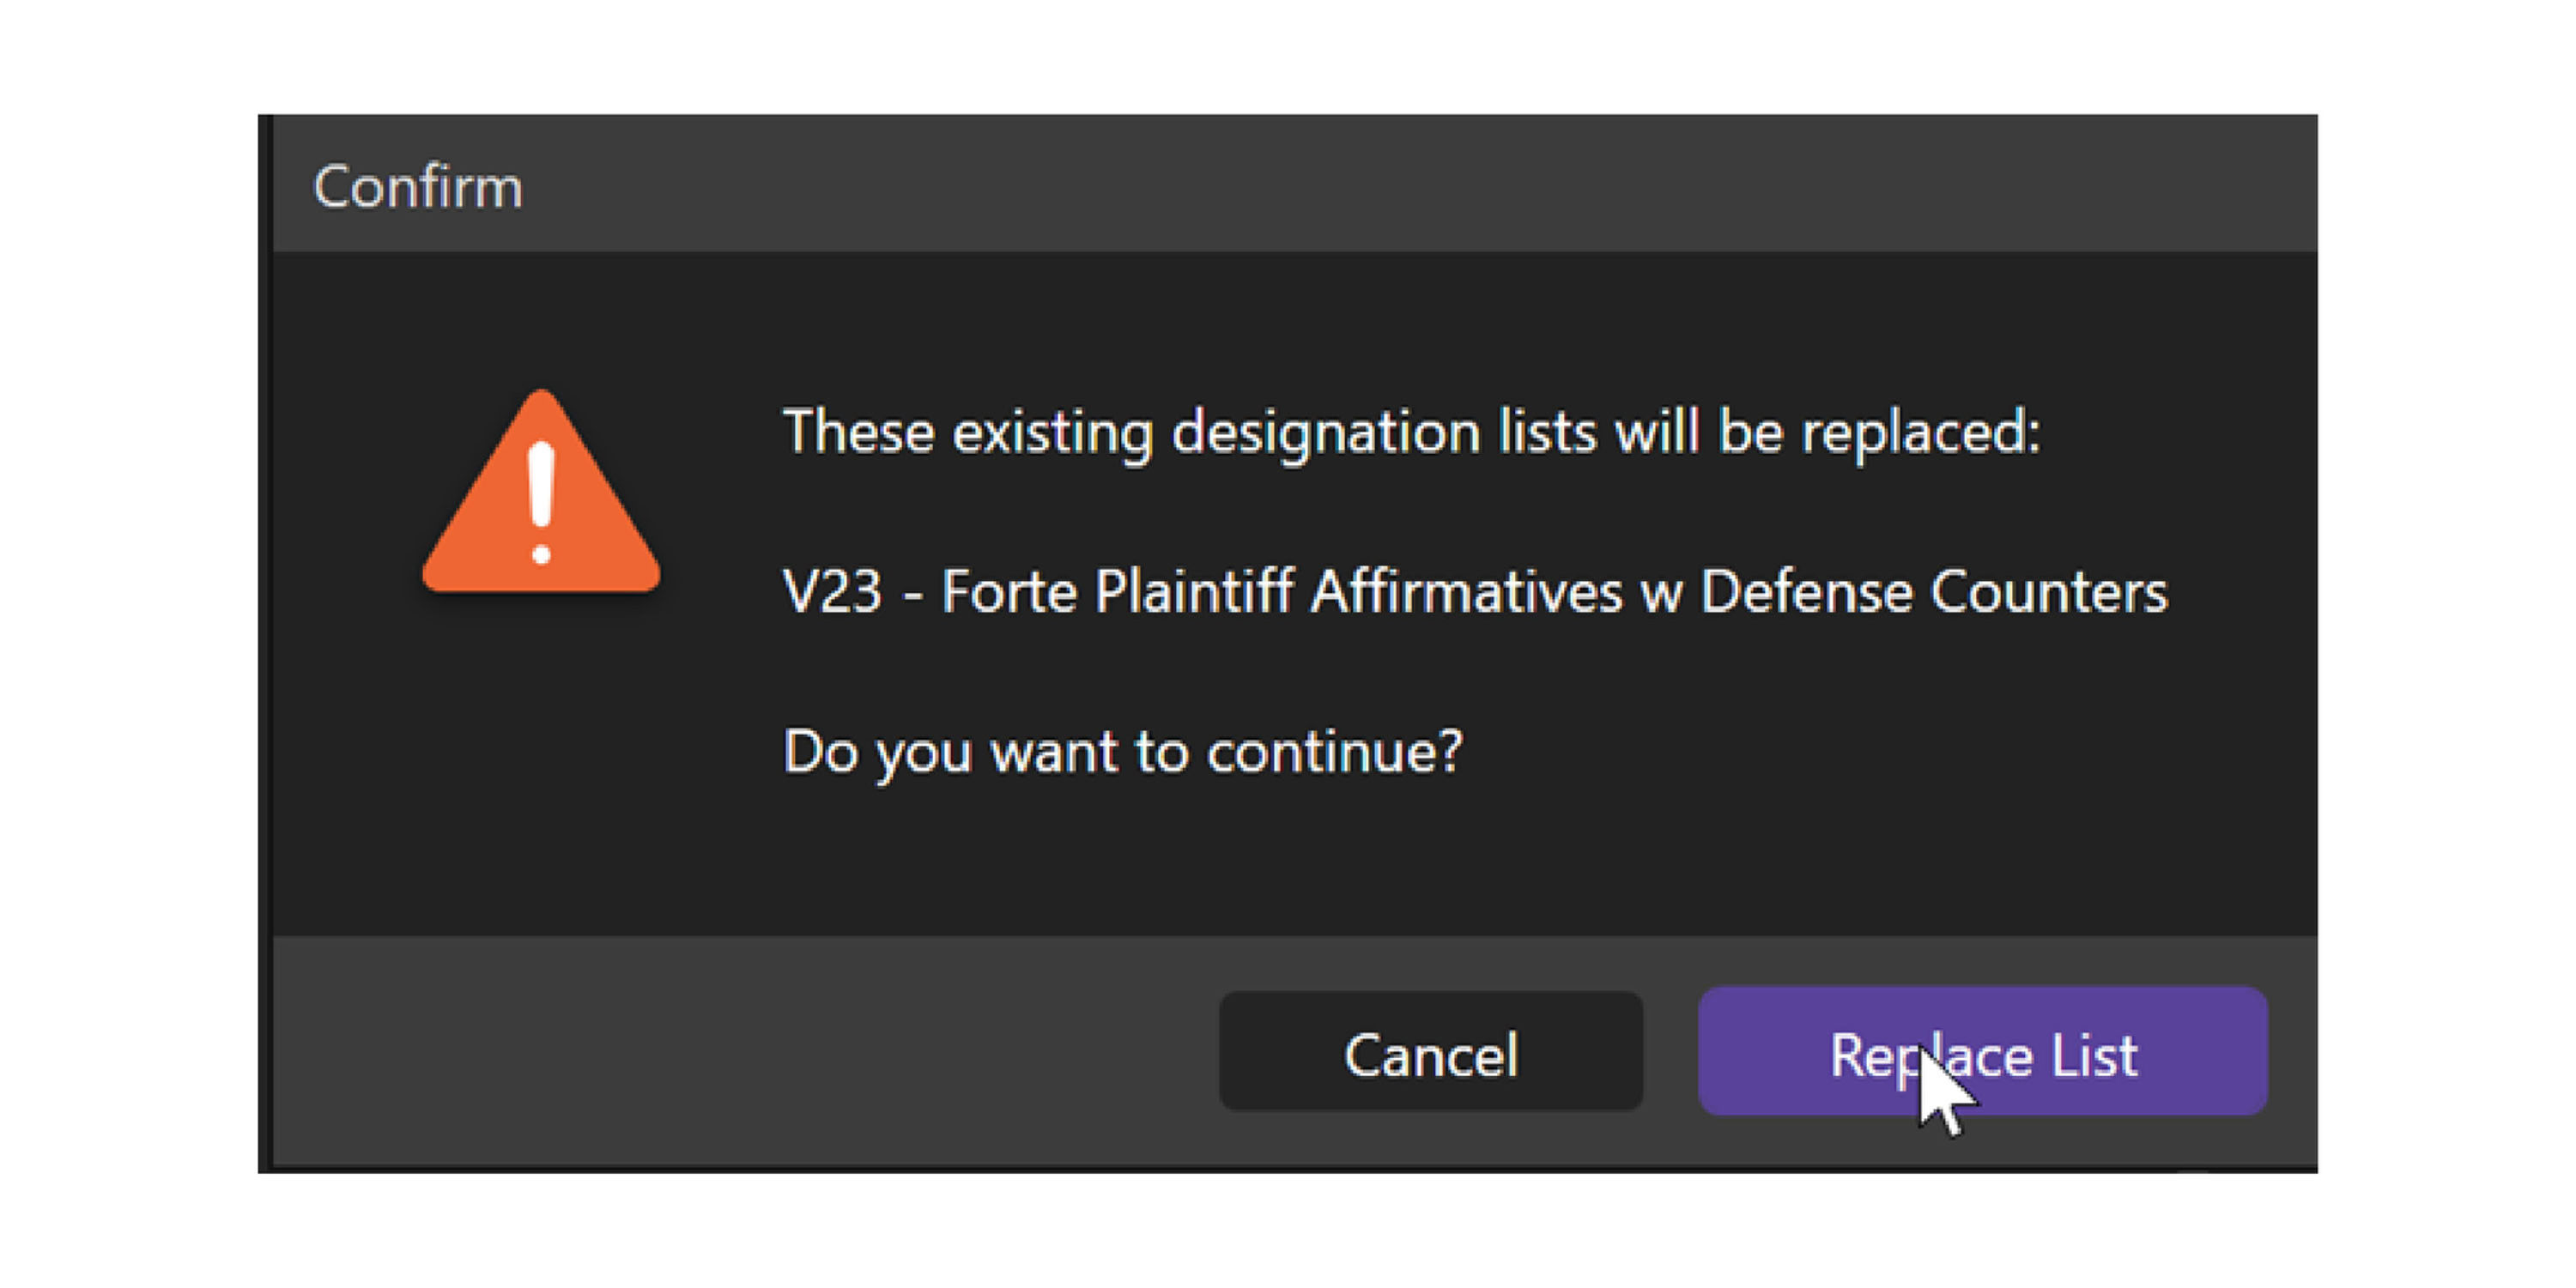Click the 'These existing designation lists' message line

point(1410,432)
